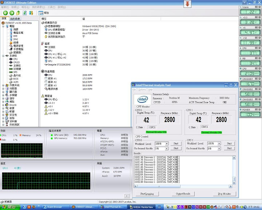Click the Stop Monitor button
Screen dimensions: 262x210
(x=225, y=194)
